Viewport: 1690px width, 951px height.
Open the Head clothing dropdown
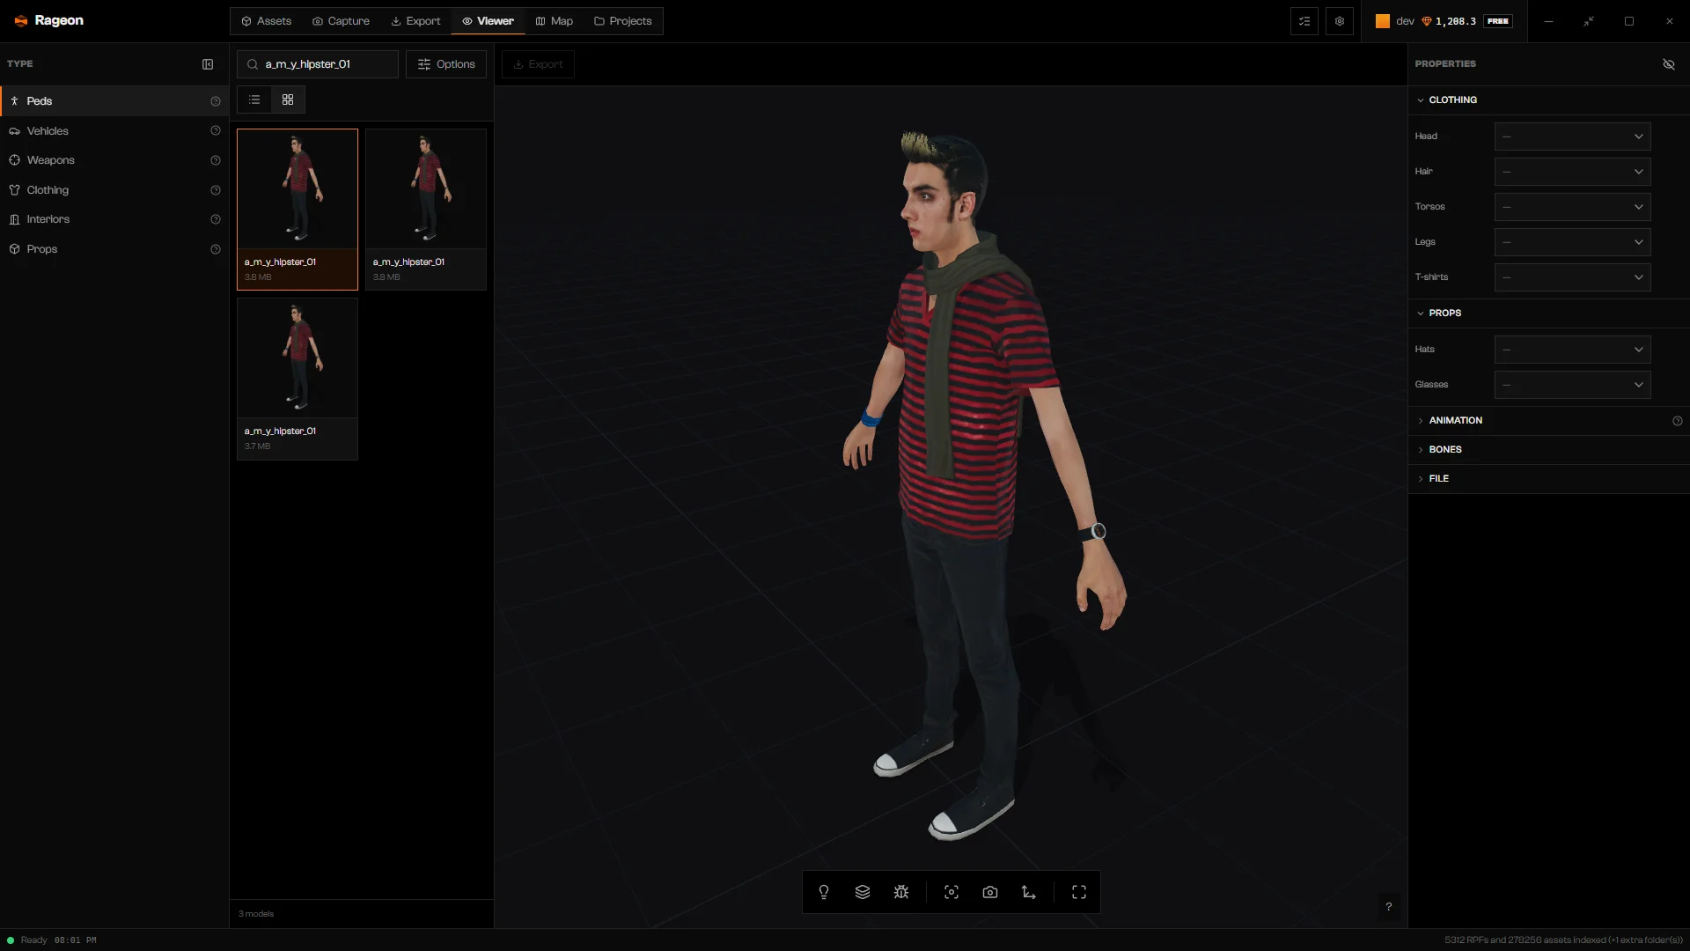(x=1572, y=136)
